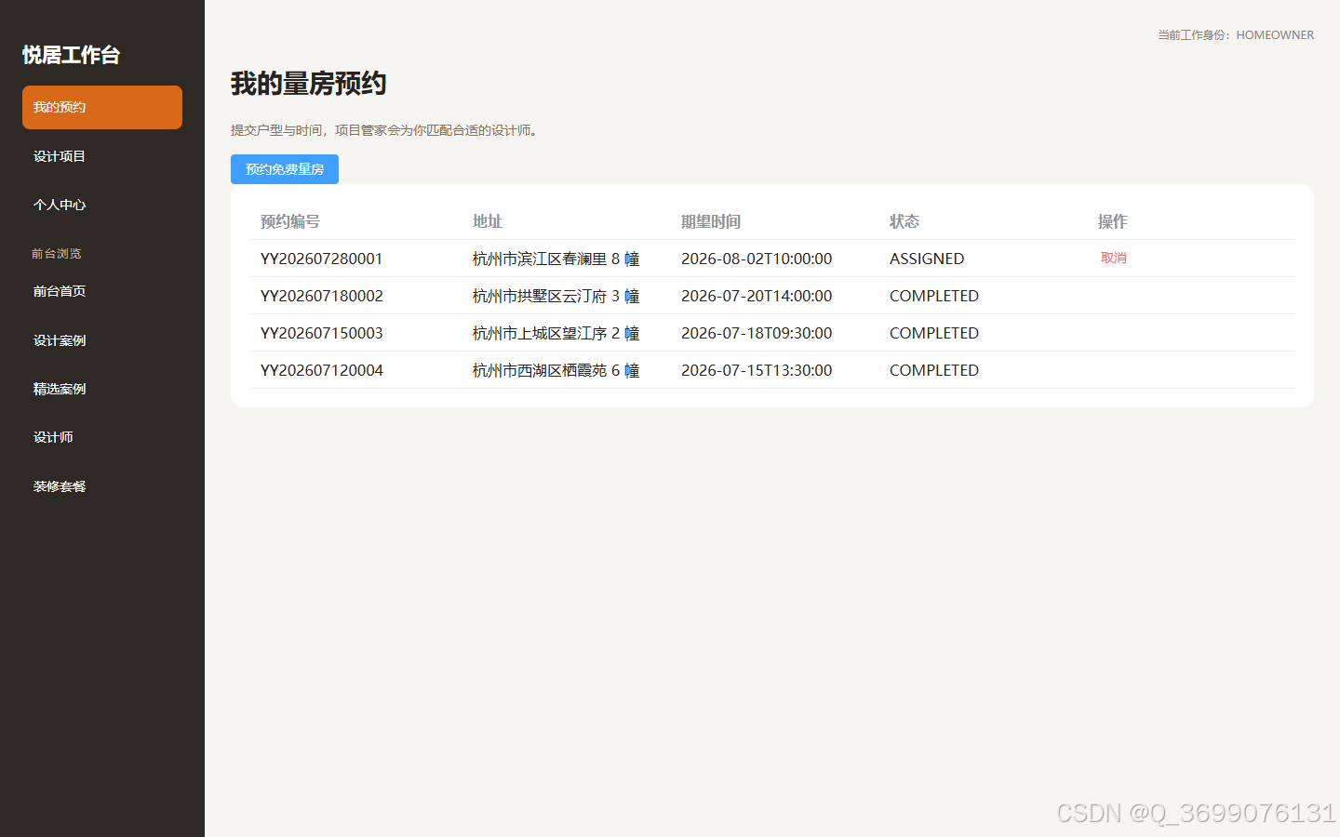This screenshot has height=837, width=1340.
Task: Click the ASSIGNED status cell
Action: (x=927, y=259)
